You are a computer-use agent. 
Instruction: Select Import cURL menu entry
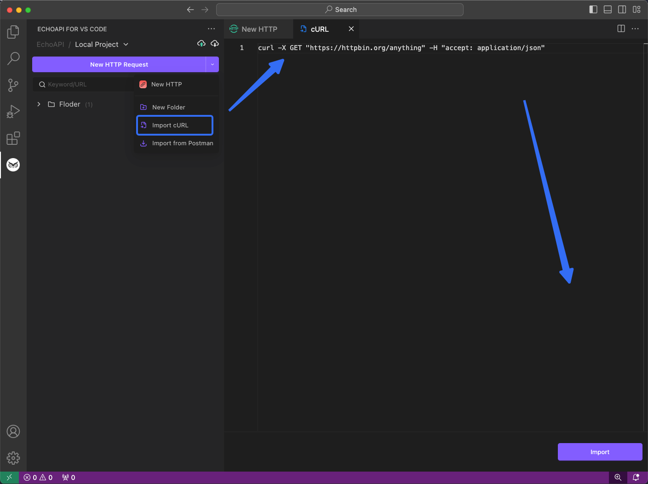[175, 125]
